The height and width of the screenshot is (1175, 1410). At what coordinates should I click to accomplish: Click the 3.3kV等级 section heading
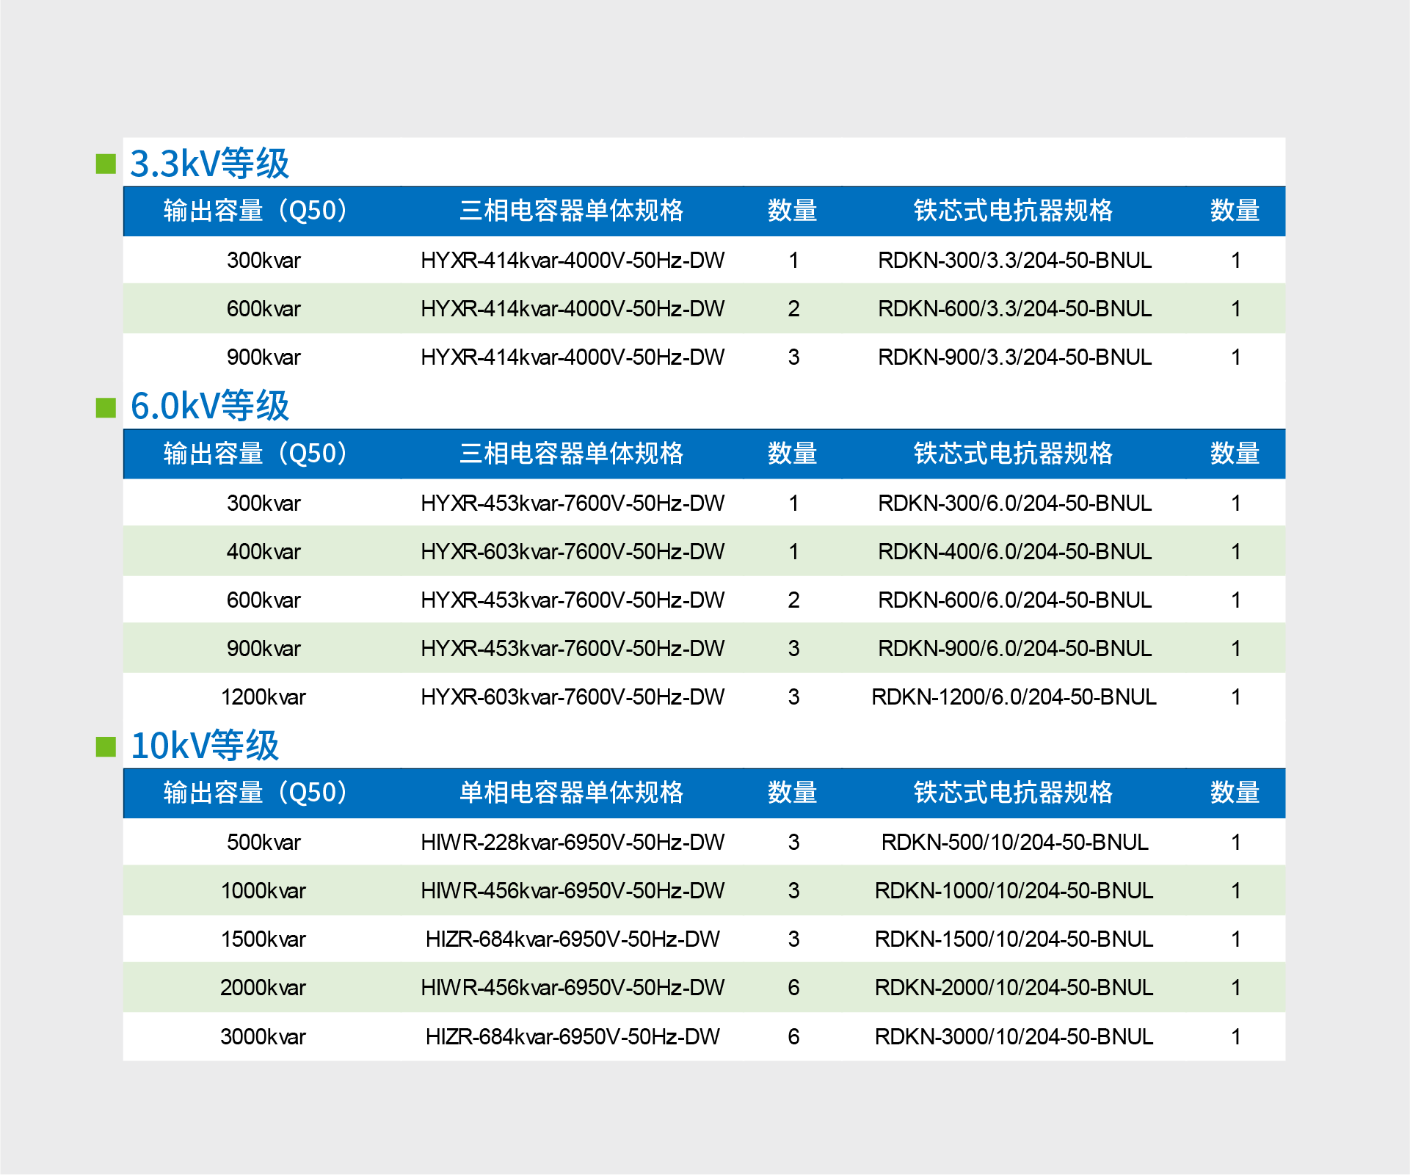209,163
